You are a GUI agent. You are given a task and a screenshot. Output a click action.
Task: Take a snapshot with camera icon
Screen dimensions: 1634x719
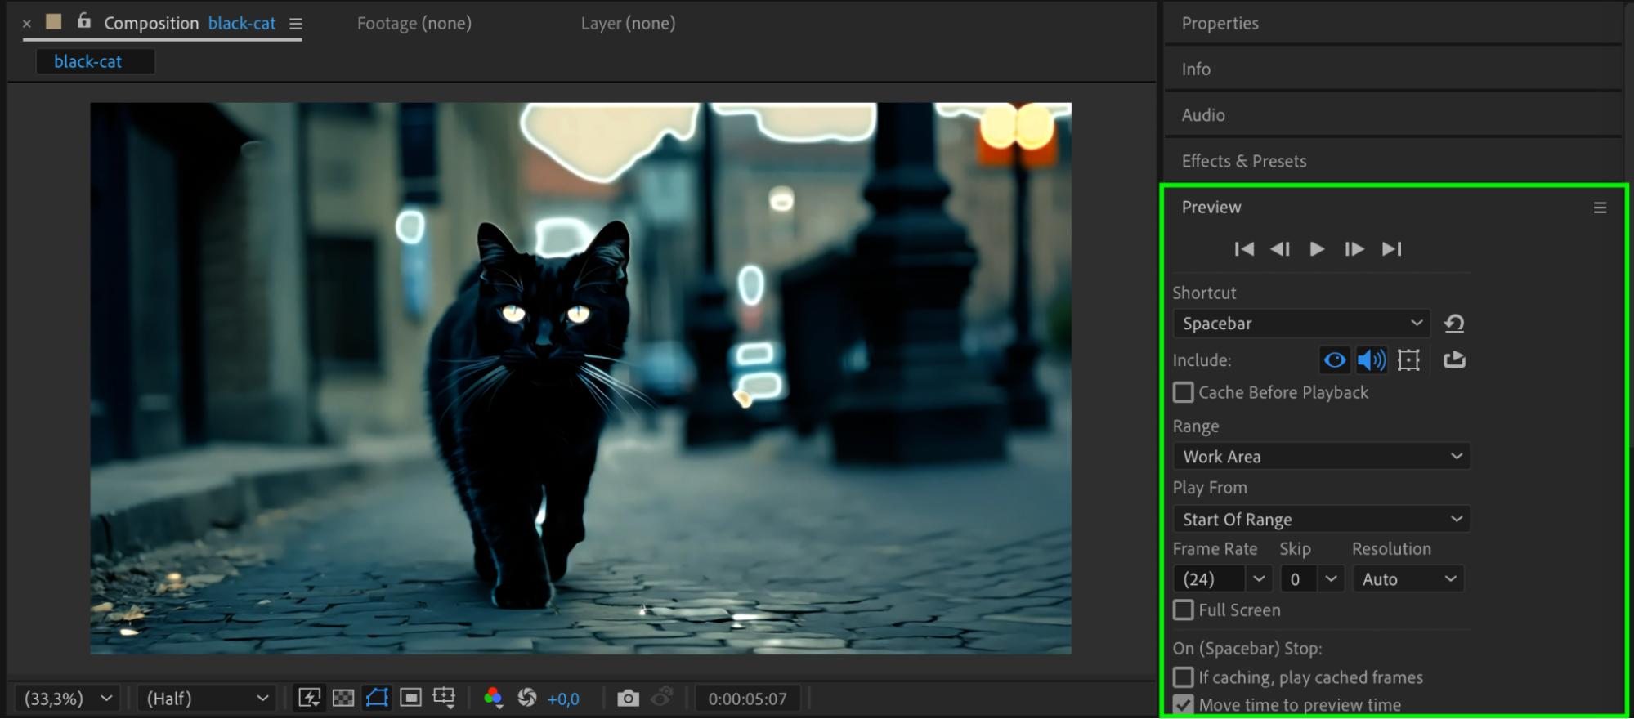pyautogui.click(x=628, y=698)
